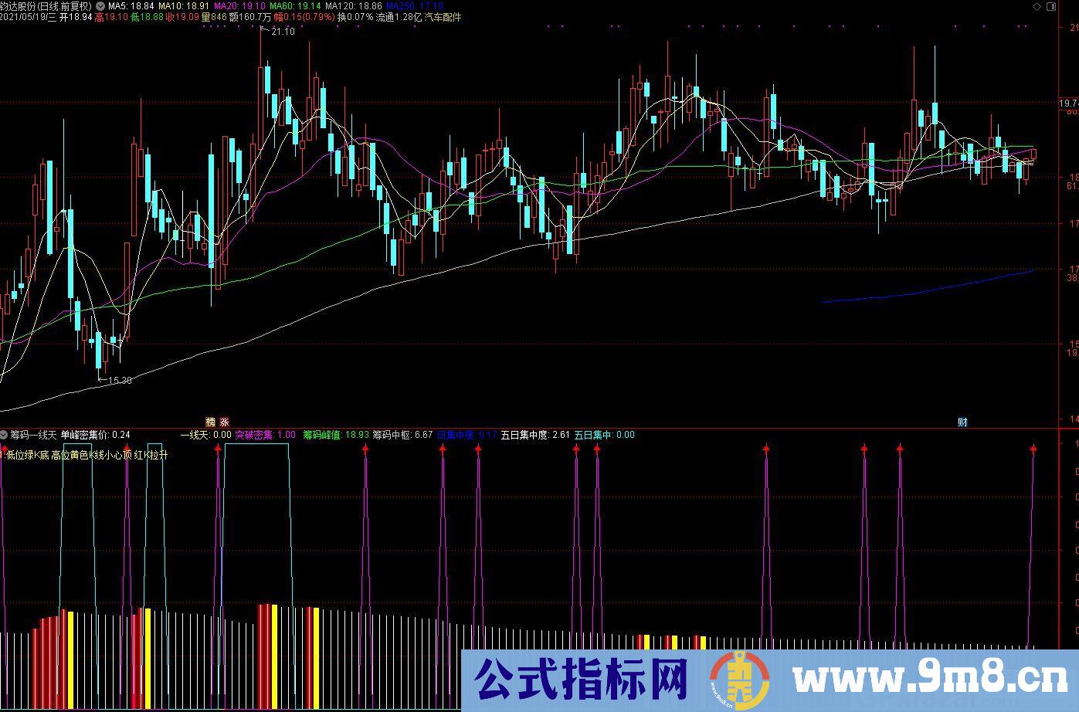Expand the moving average settings dropdown arrow

100,5
